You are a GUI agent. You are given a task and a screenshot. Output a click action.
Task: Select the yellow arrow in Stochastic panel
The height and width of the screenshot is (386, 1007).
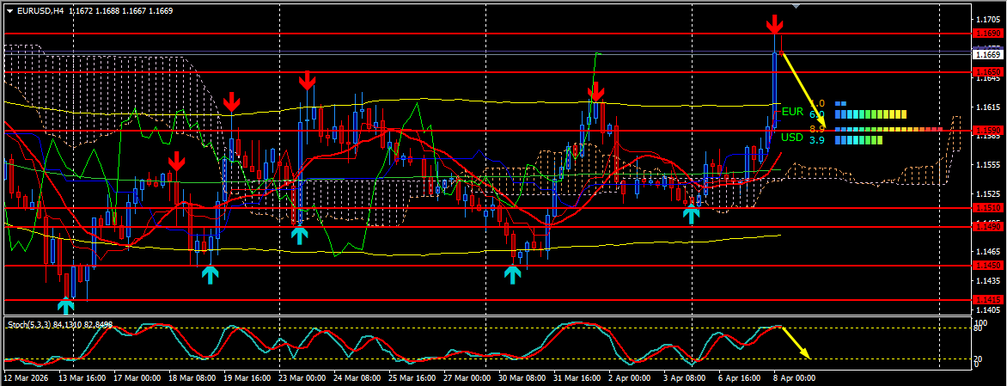pyautogui.click(x=795, y=343)
